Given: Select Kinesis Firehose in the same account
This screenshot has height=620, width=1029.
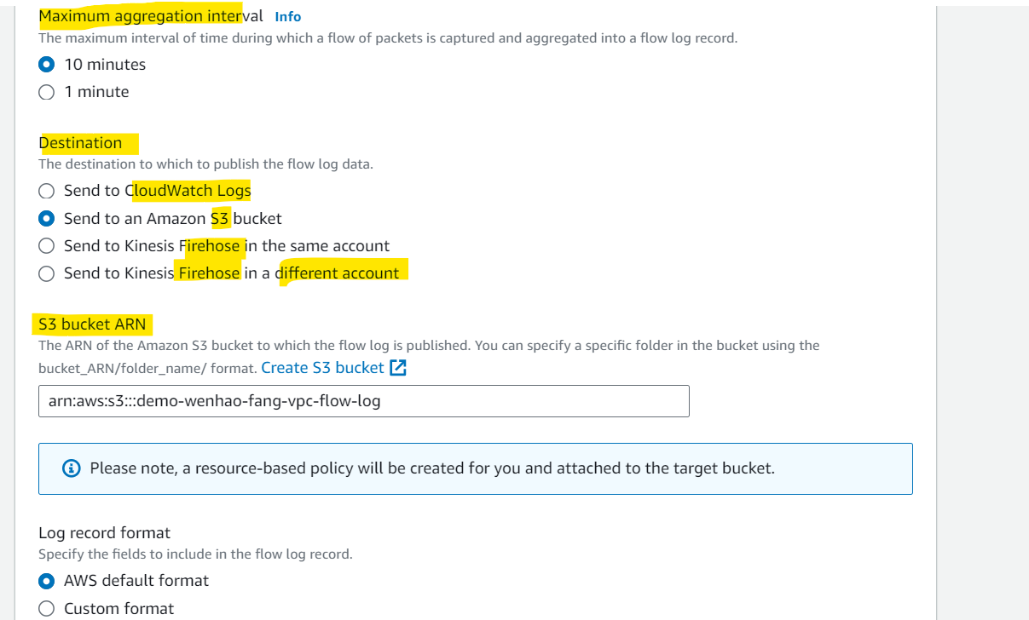Looking at the screenshot, I should [x=47, y=246].
